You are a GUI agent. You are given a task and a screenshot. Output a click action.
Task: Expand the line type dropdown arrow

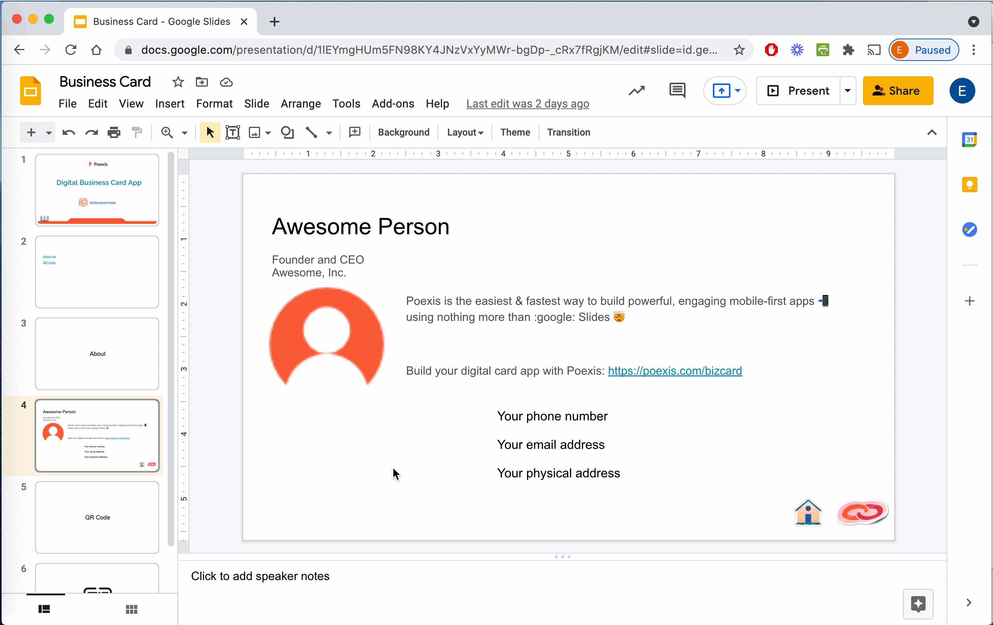point(329,133)
